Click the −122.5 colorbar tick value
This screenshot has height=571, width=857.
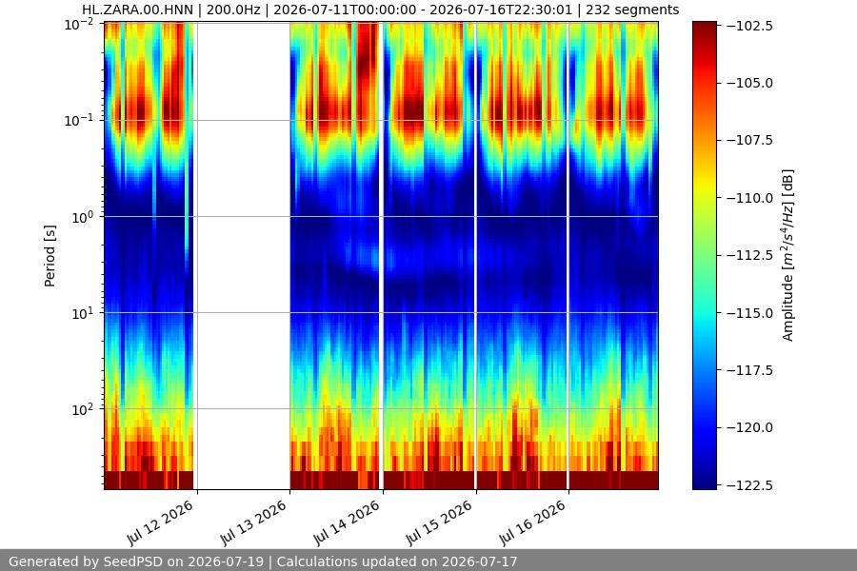point(749,485)
